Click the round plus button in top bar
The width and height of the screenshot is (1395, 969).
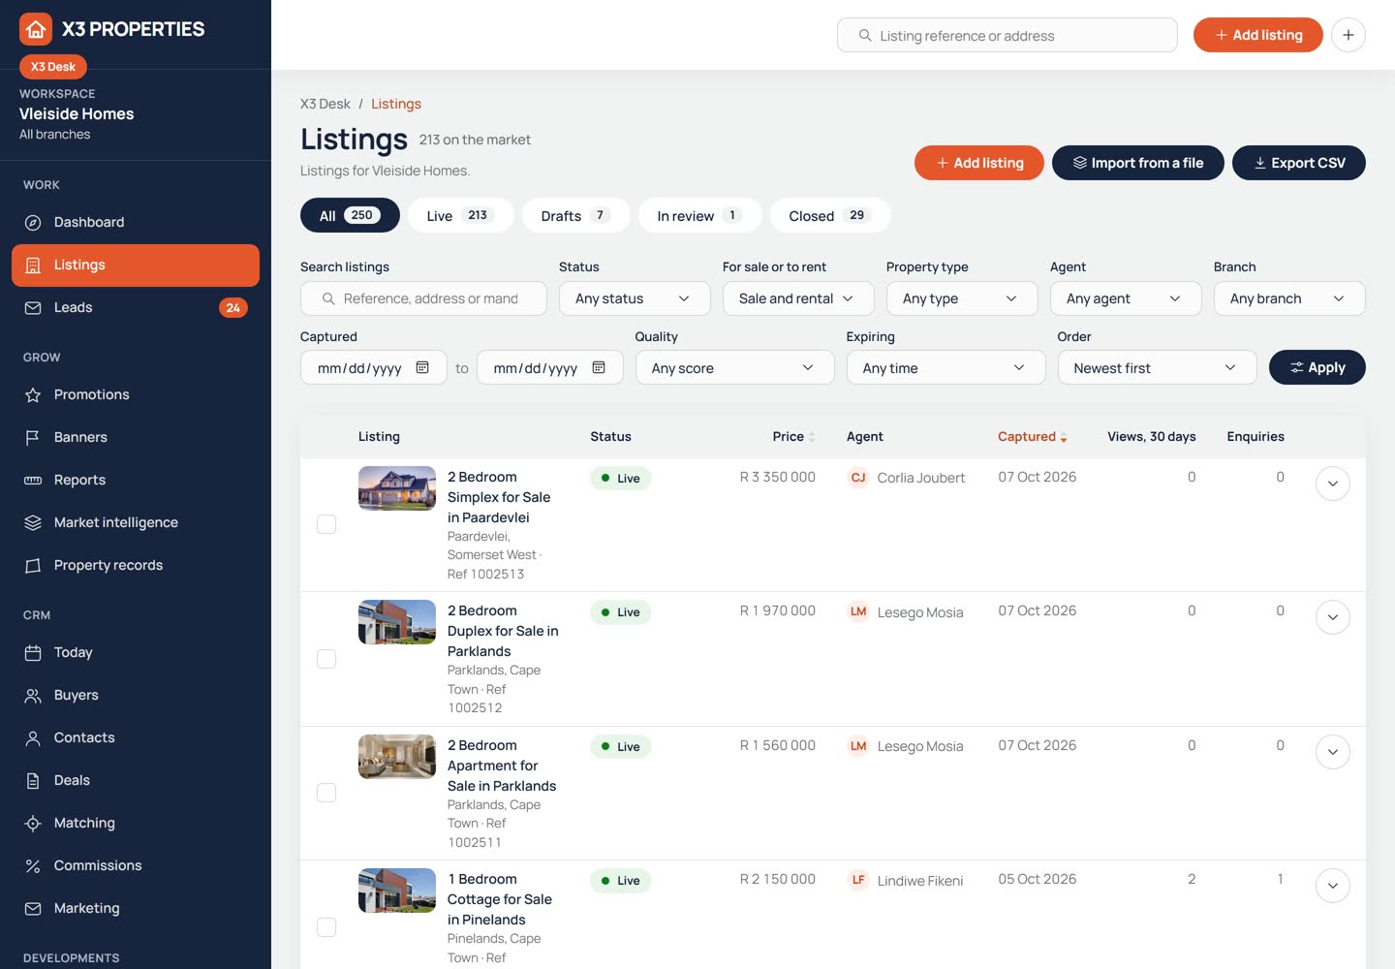click(1348, 35)
